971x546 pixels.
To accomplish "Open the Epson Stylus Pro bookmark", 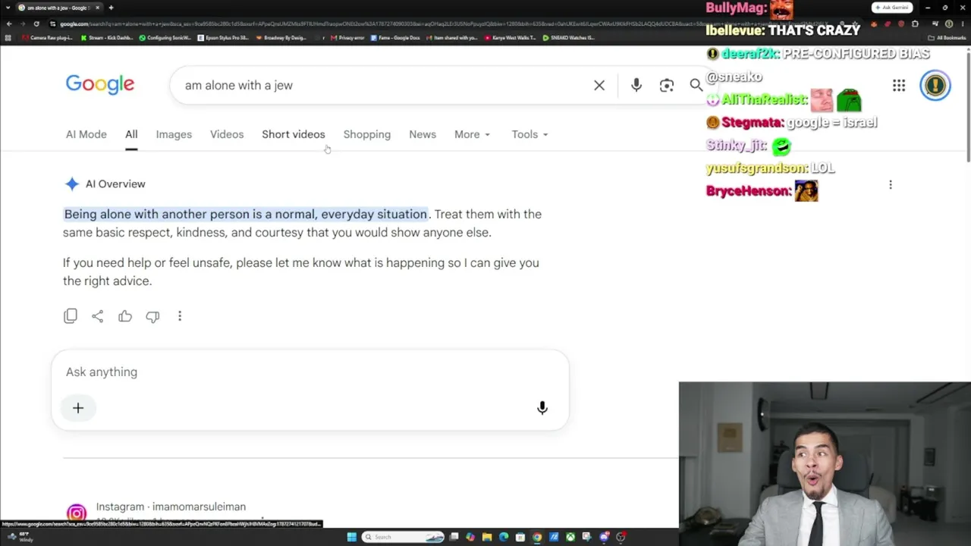I will click(x=223, y=37).
